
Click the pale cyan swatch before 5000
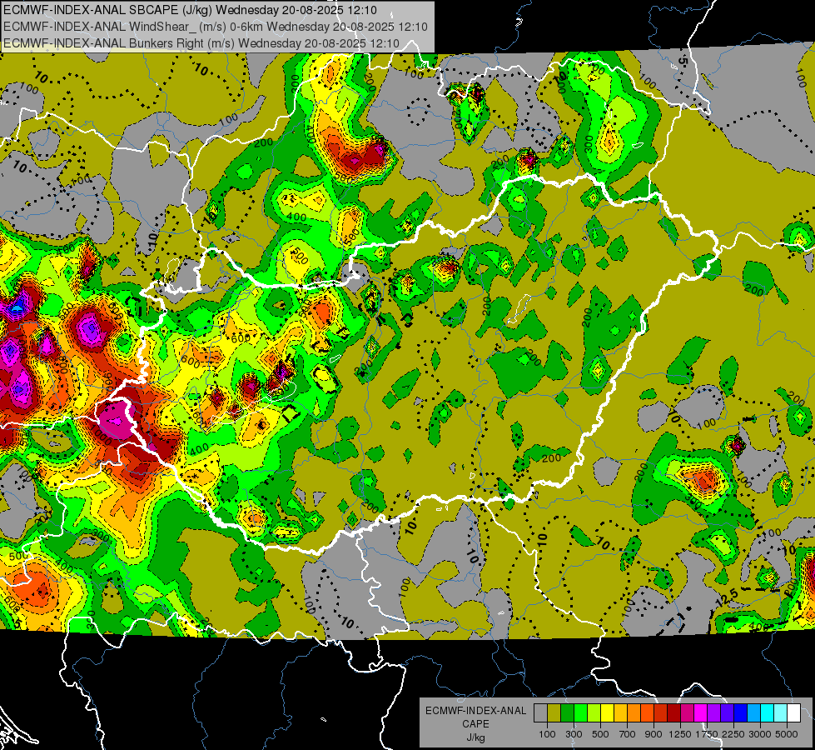[781, 712]
